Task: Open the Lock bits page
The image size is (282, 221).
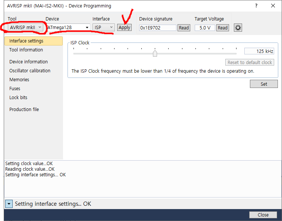Action: (x=18, y=97)
